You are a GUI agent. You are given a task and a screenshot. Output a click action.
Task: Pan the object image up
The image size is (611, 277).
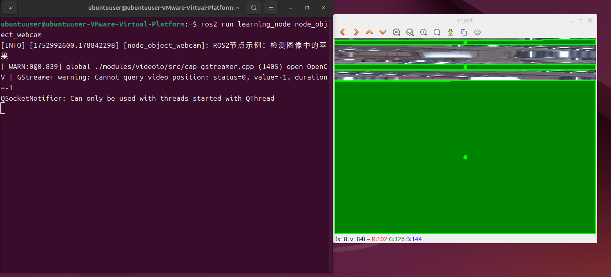[x=370, y=32]
